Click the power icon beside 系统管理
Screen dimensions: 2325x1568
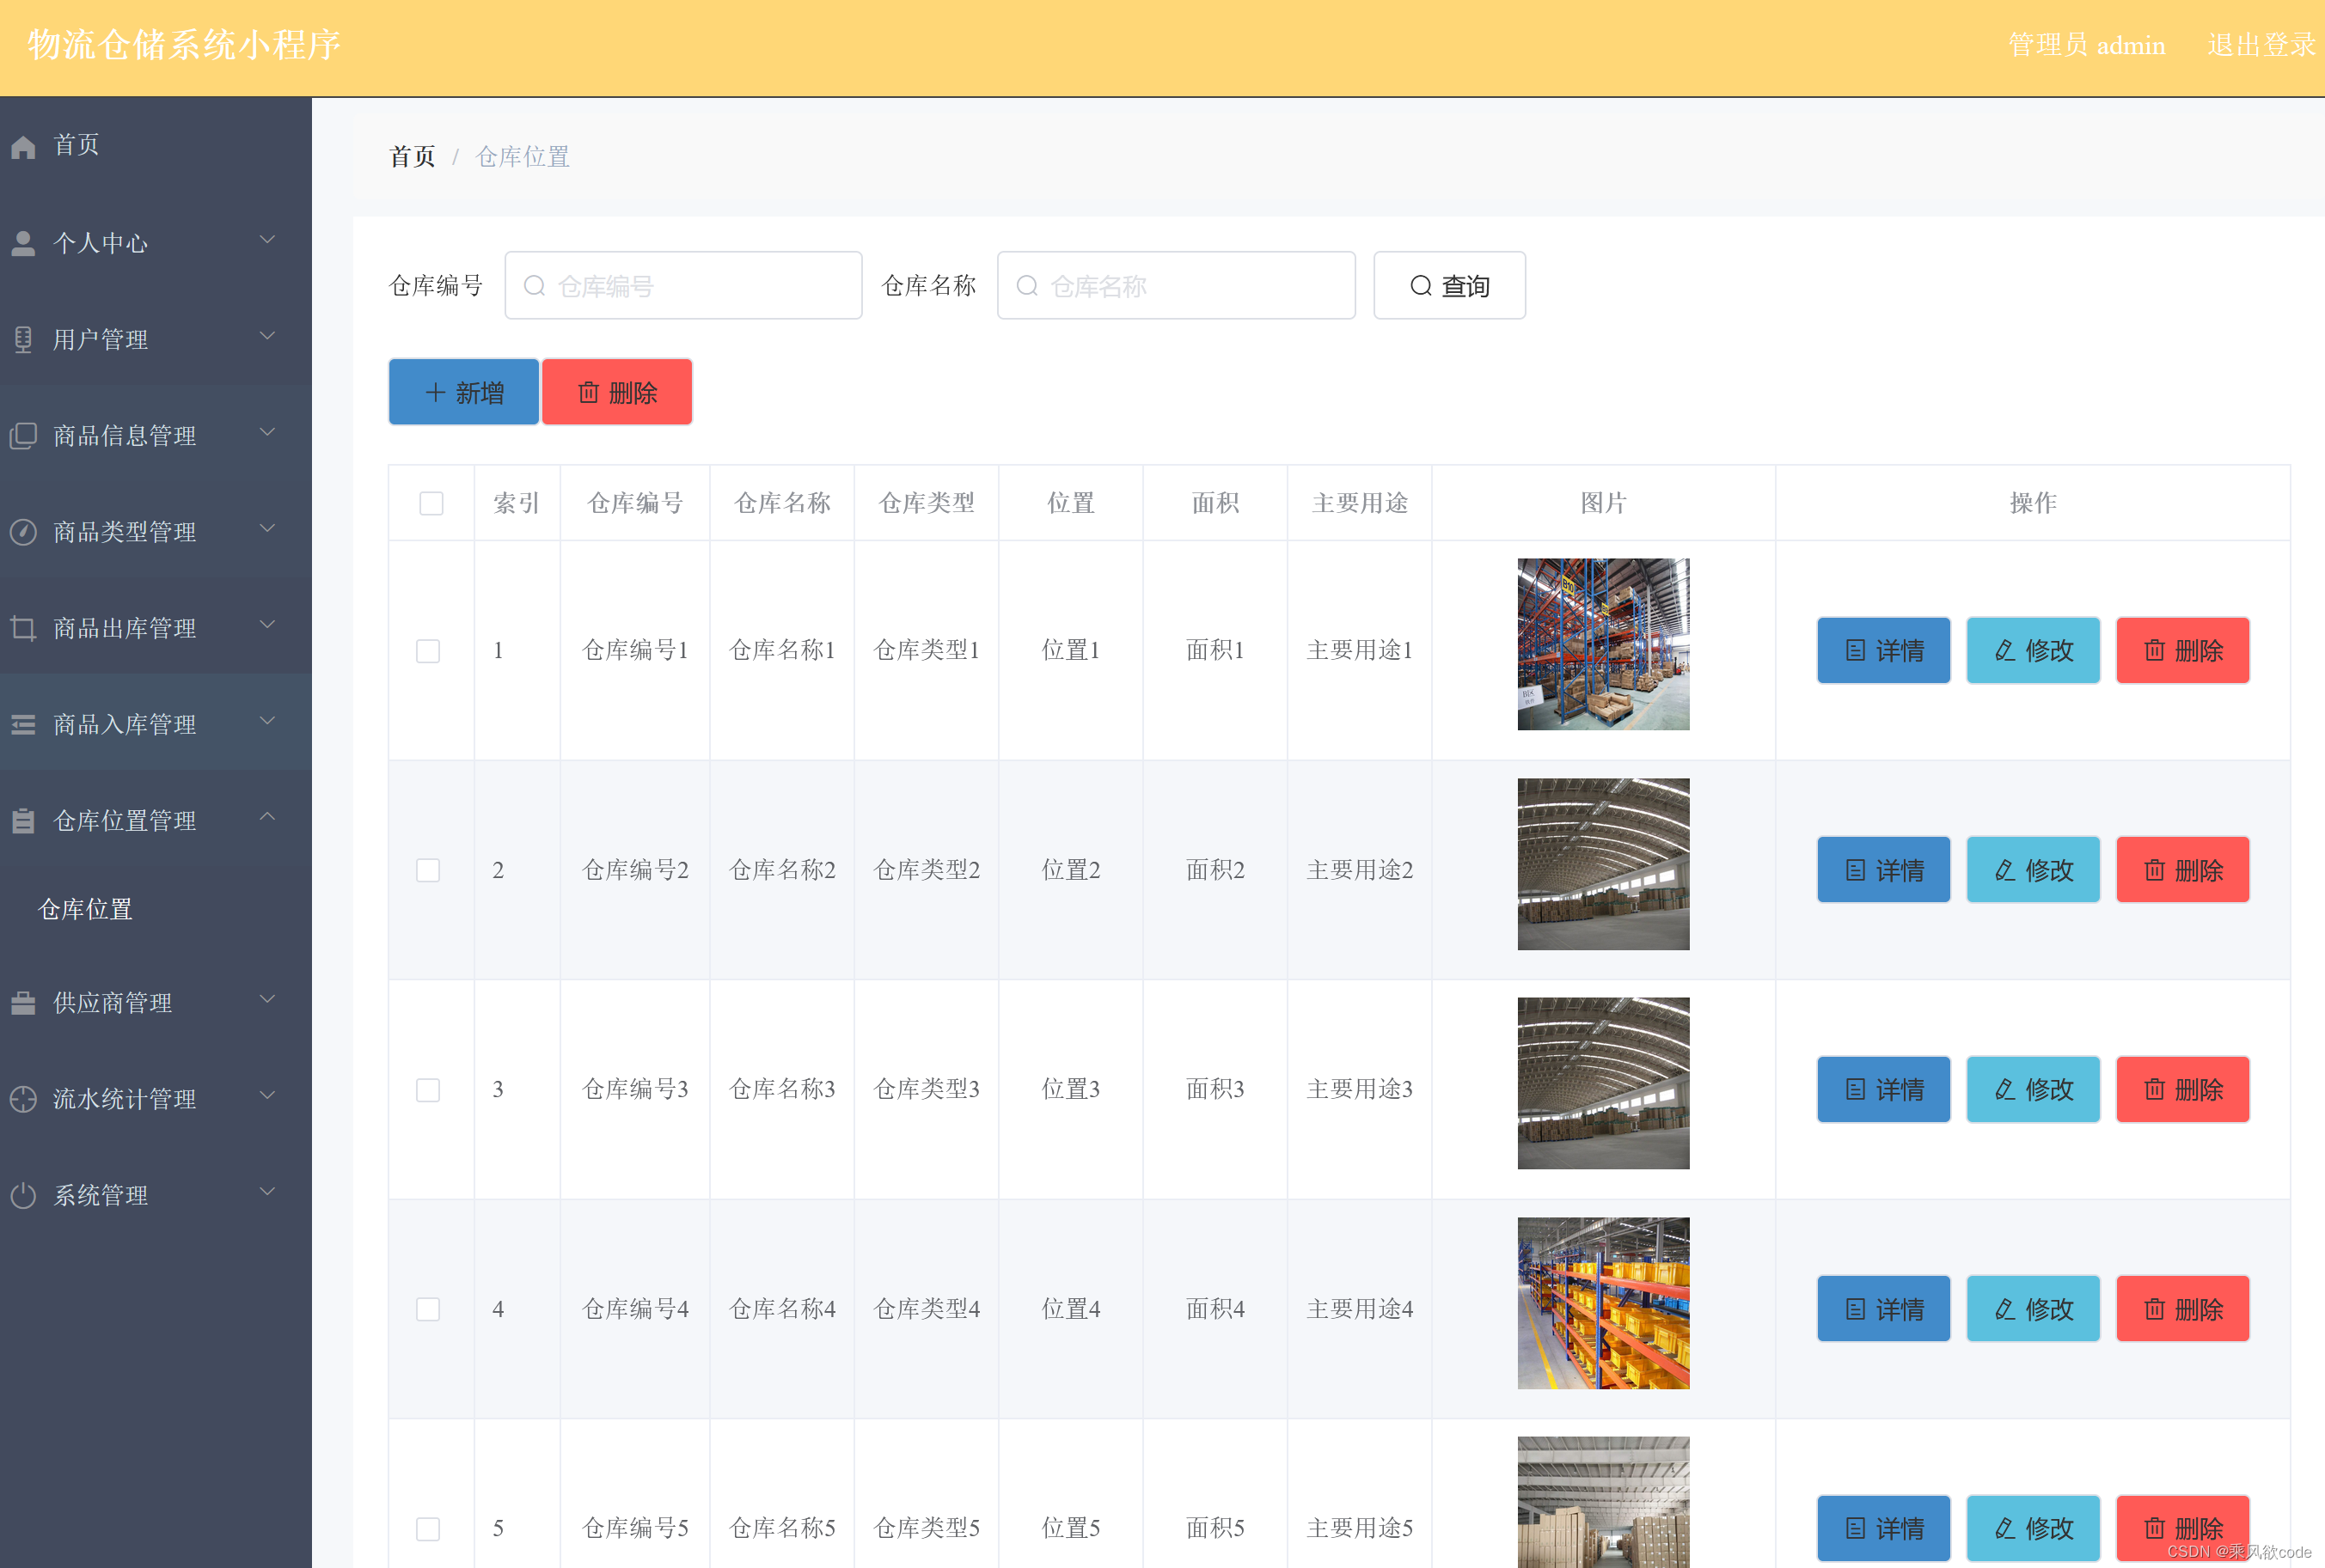[23, 1196]
